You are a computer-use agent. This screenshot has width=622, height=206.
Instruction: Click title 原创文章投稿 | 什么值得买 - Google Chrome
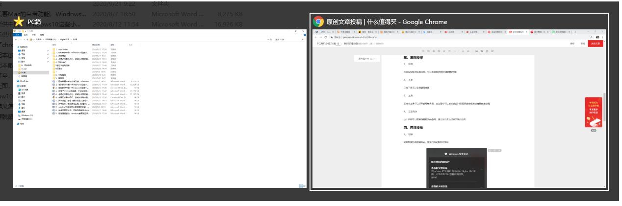[387, 22]
